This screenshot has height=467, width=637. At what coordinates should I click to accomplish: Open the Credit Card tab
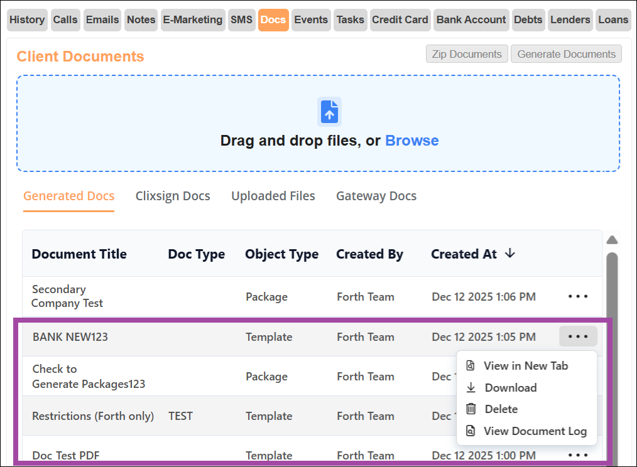tap(400, 19)
